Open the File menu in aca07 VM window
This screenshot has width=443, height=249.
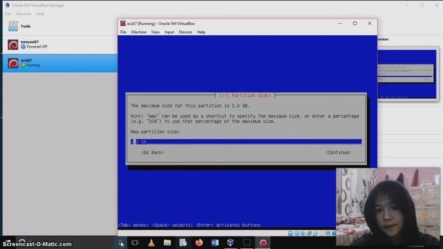click(x=123, y=33)
